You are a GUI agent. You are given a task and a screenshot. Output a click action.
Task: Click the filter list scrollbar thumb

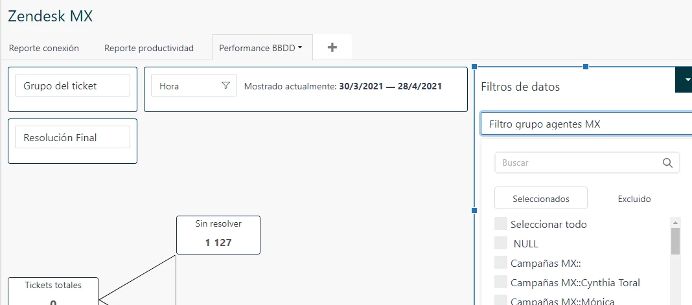(x=675, y=241)
